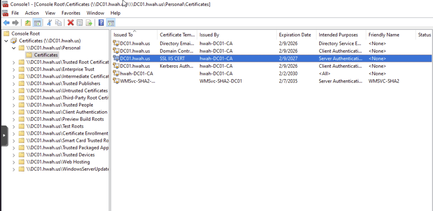Expand the Web Hosting tree folder
The image size is (433, 211).
pyautogui.click(x=14, y=162)
